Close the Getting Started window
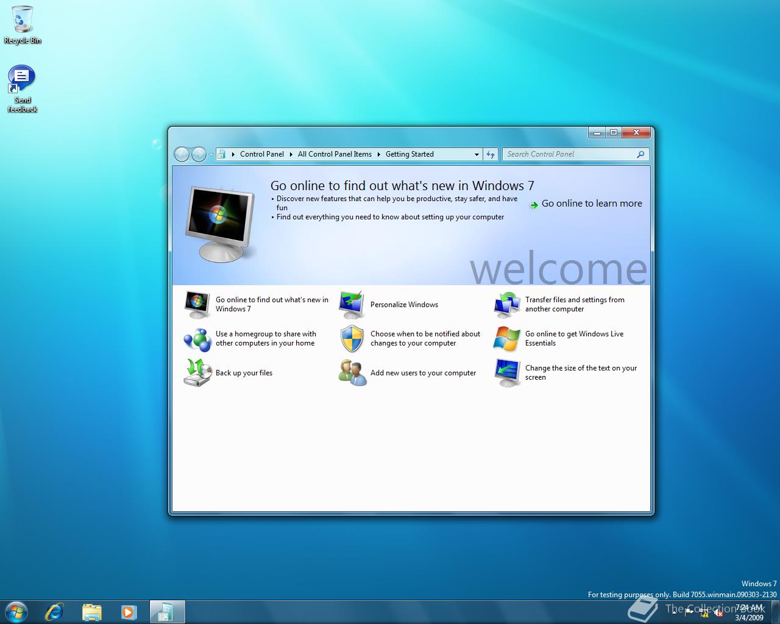 [x=636, y=132]
